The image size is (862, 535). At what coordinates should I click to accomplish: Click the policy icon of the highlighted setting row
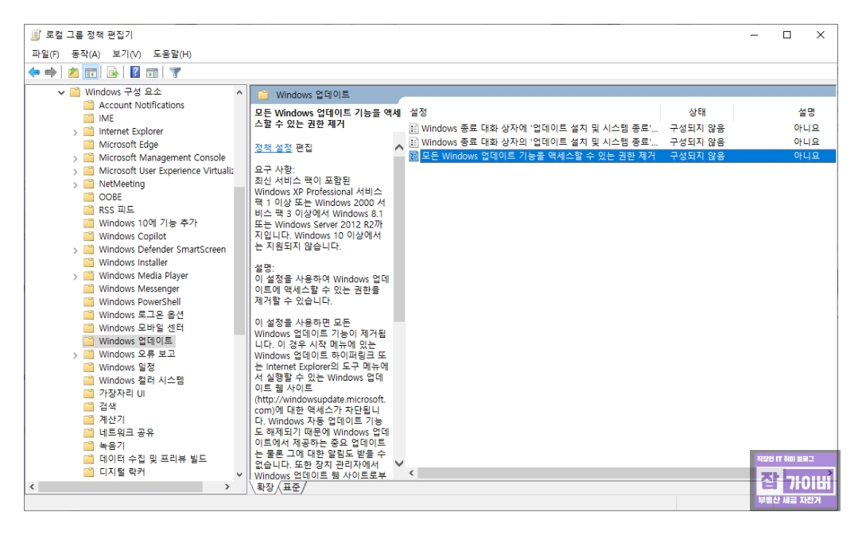(414, 156)
